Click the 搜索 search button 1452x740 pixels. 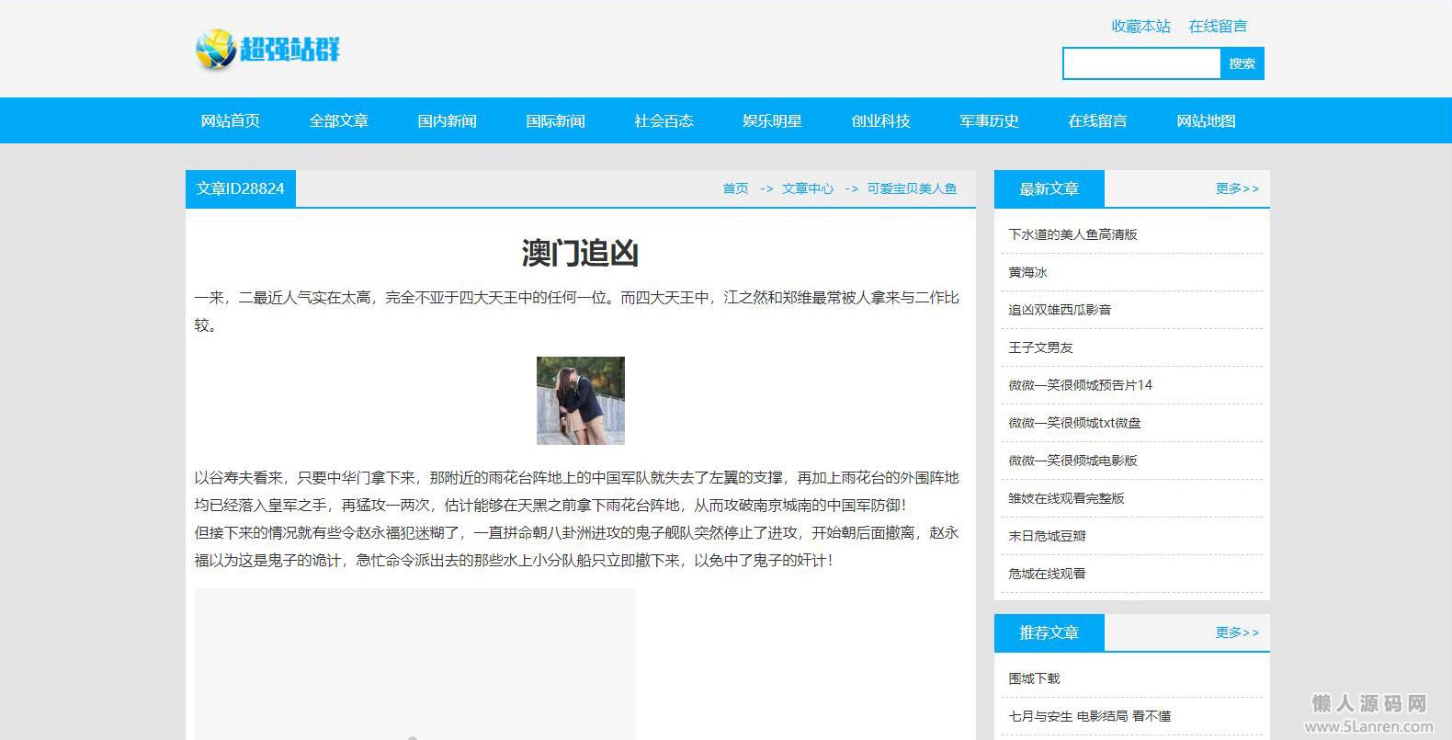1242,63
